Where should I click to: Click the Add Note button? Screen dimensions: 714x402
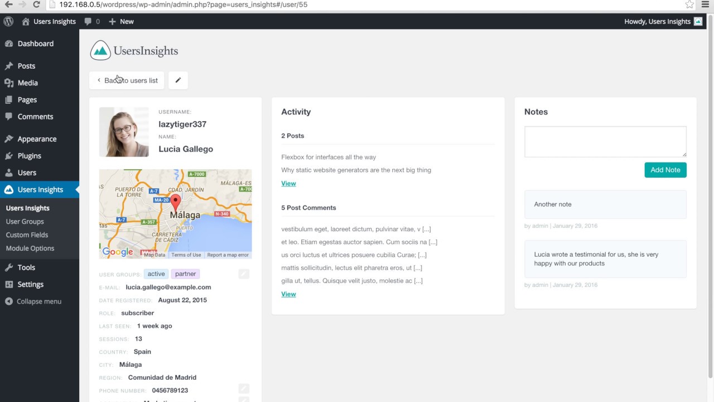665,170
